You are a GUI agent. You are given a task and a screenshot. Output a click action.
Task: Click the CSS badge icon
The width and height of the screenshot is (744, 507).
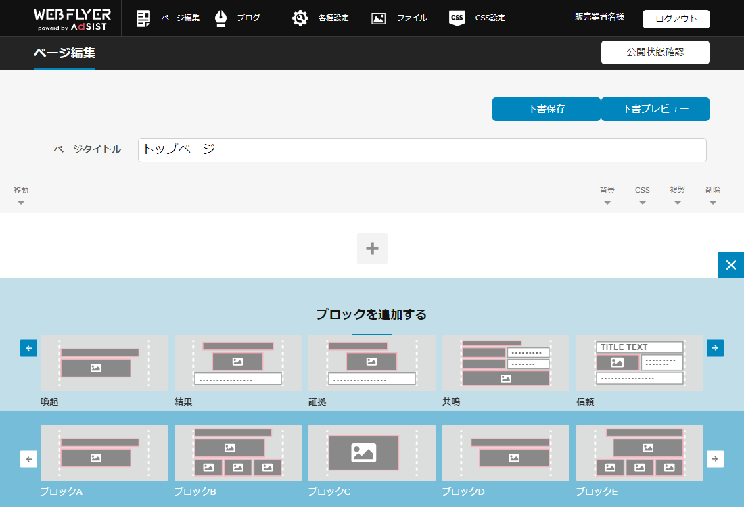457,18
